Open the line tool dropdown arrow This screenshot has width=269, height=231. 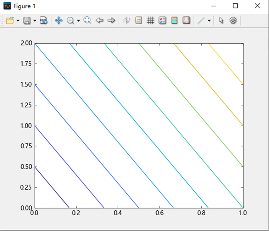click(209, 21)
